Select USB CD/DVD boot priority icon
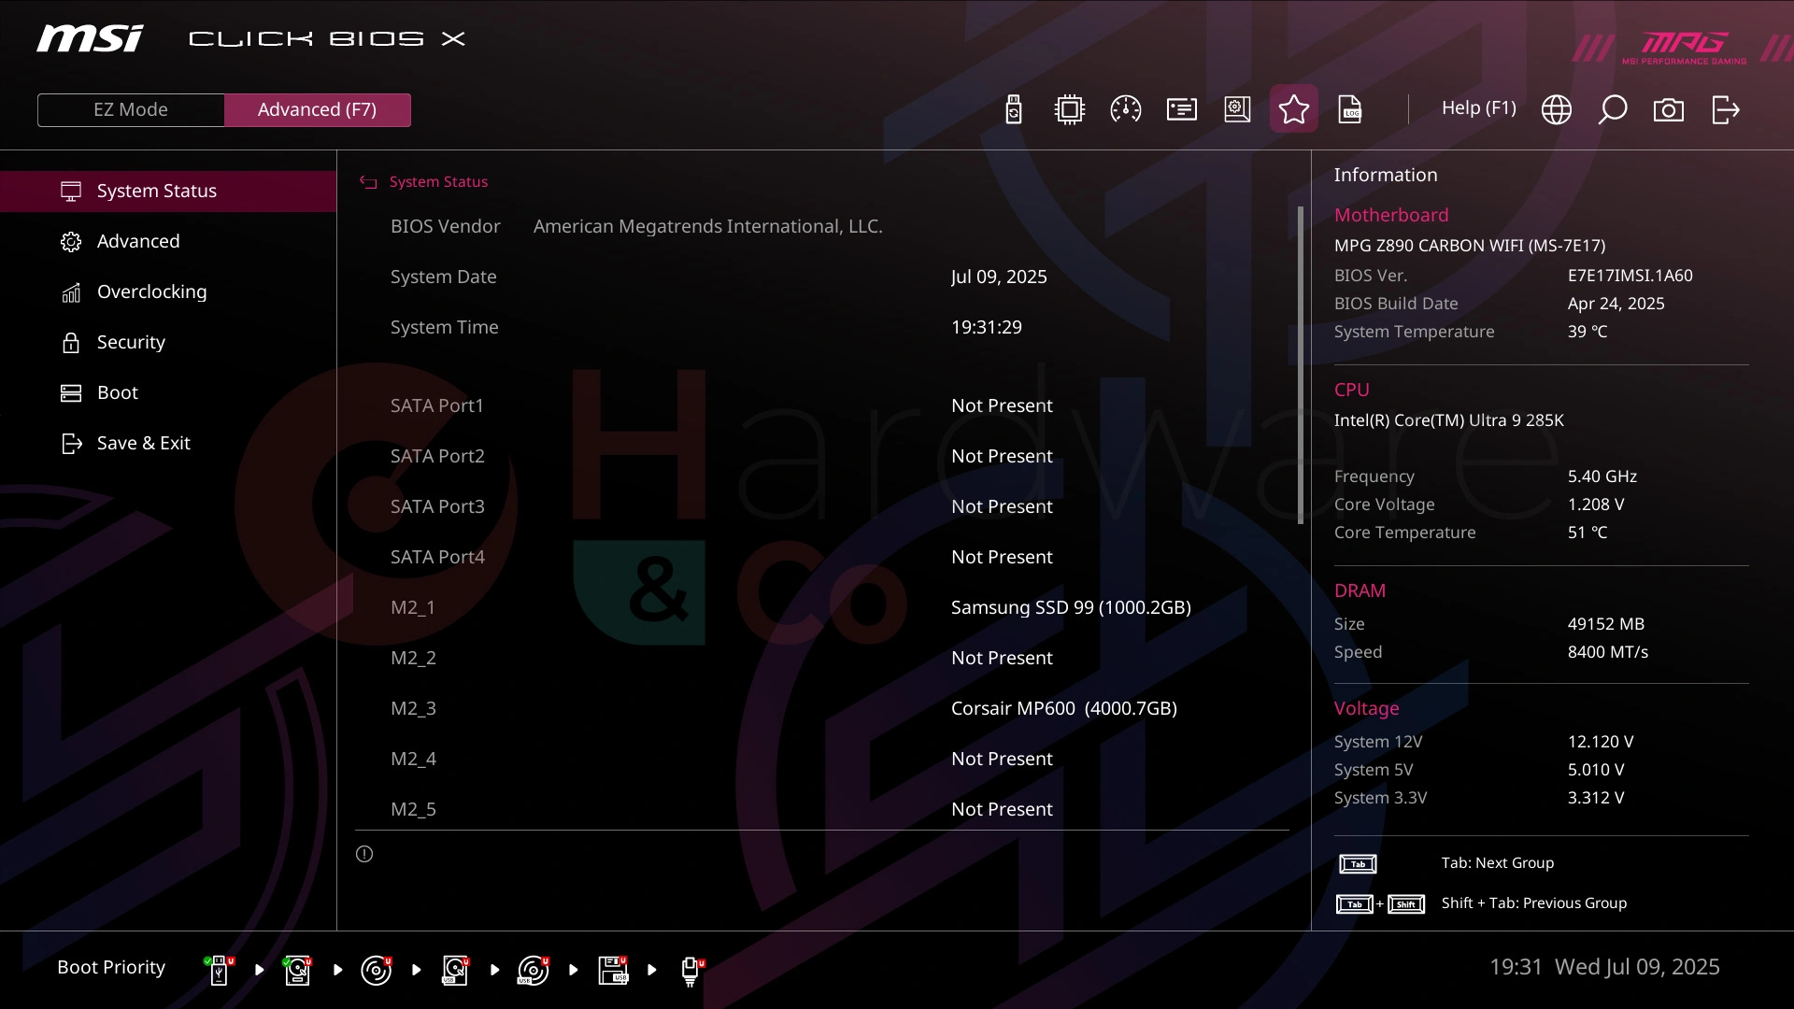Screen dimensions: 1794x1009 pos(533,970)
